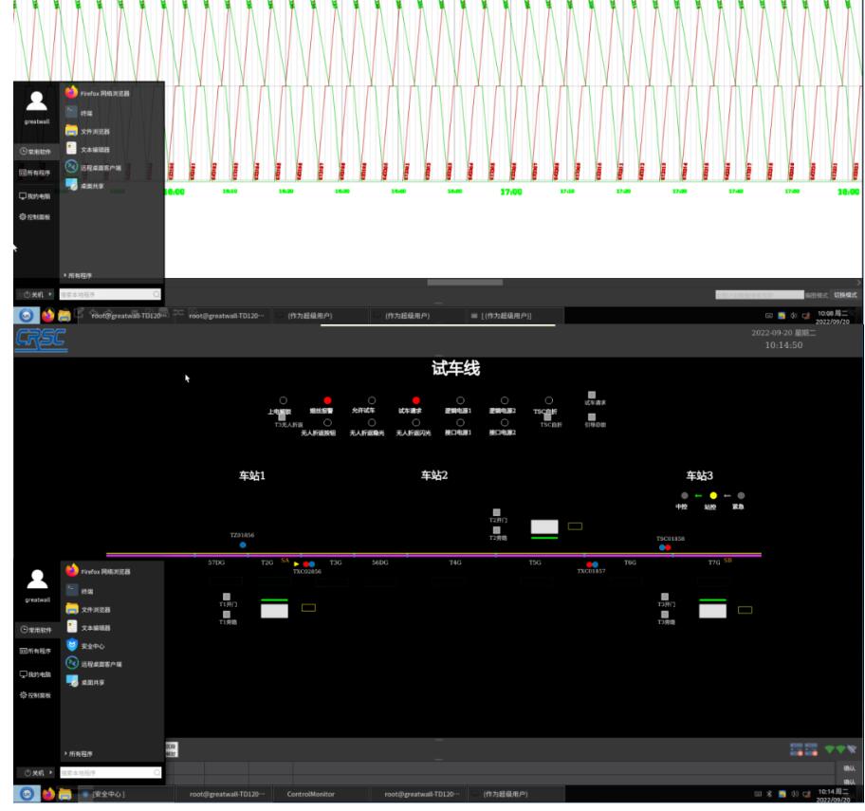The width and height of the screenshot is (865, 811).
Task: Toggle the red 熄丝报警 indicator lamp
Action: click(328, 400)
